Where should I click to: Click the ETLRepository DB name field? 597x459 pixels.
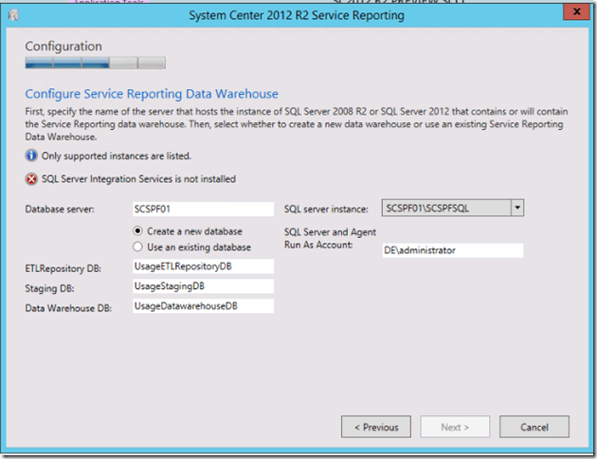203,266
